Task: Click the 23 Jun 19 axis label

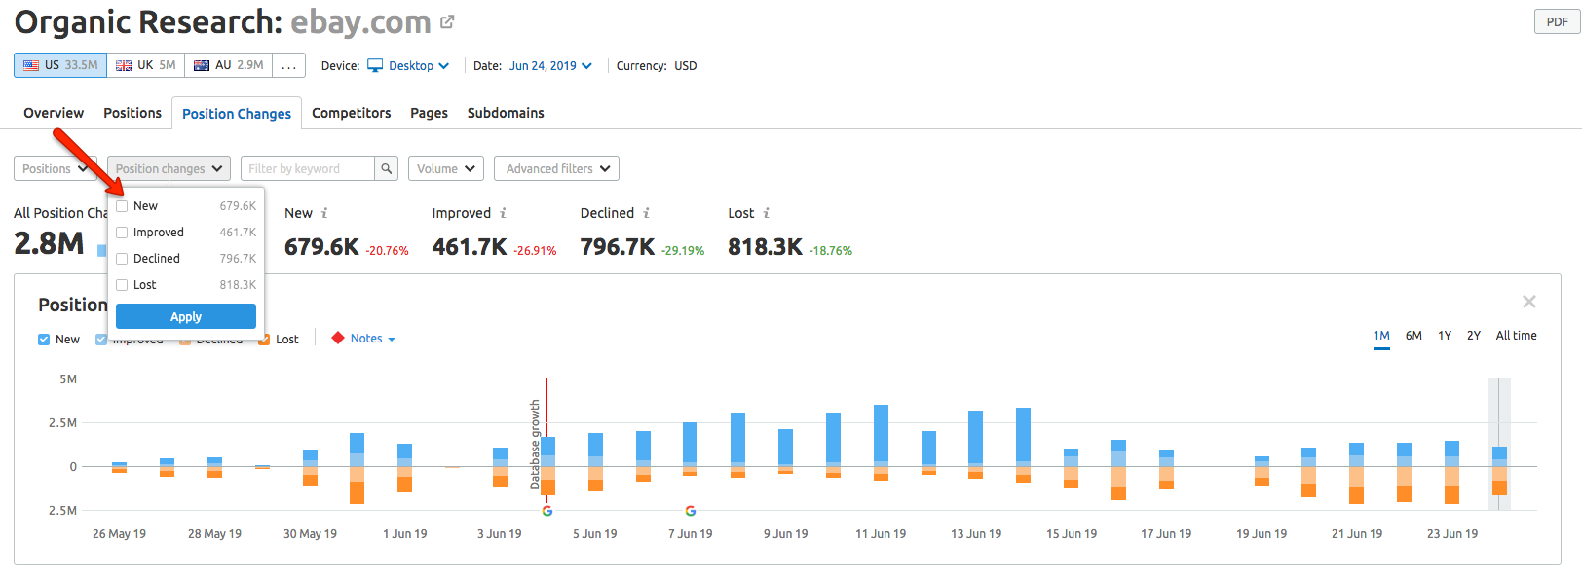Action: point(1452,534)
